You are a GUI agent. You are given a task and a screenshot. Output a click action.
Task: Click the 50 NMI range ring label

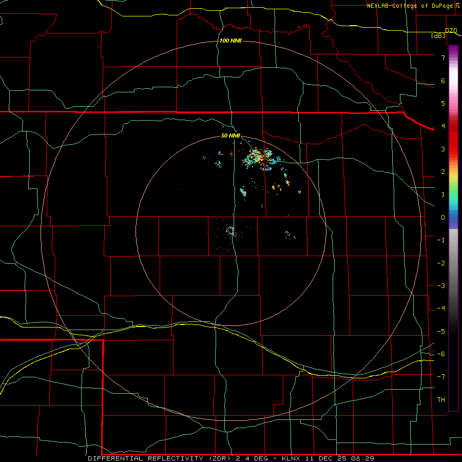pos(230,136)
